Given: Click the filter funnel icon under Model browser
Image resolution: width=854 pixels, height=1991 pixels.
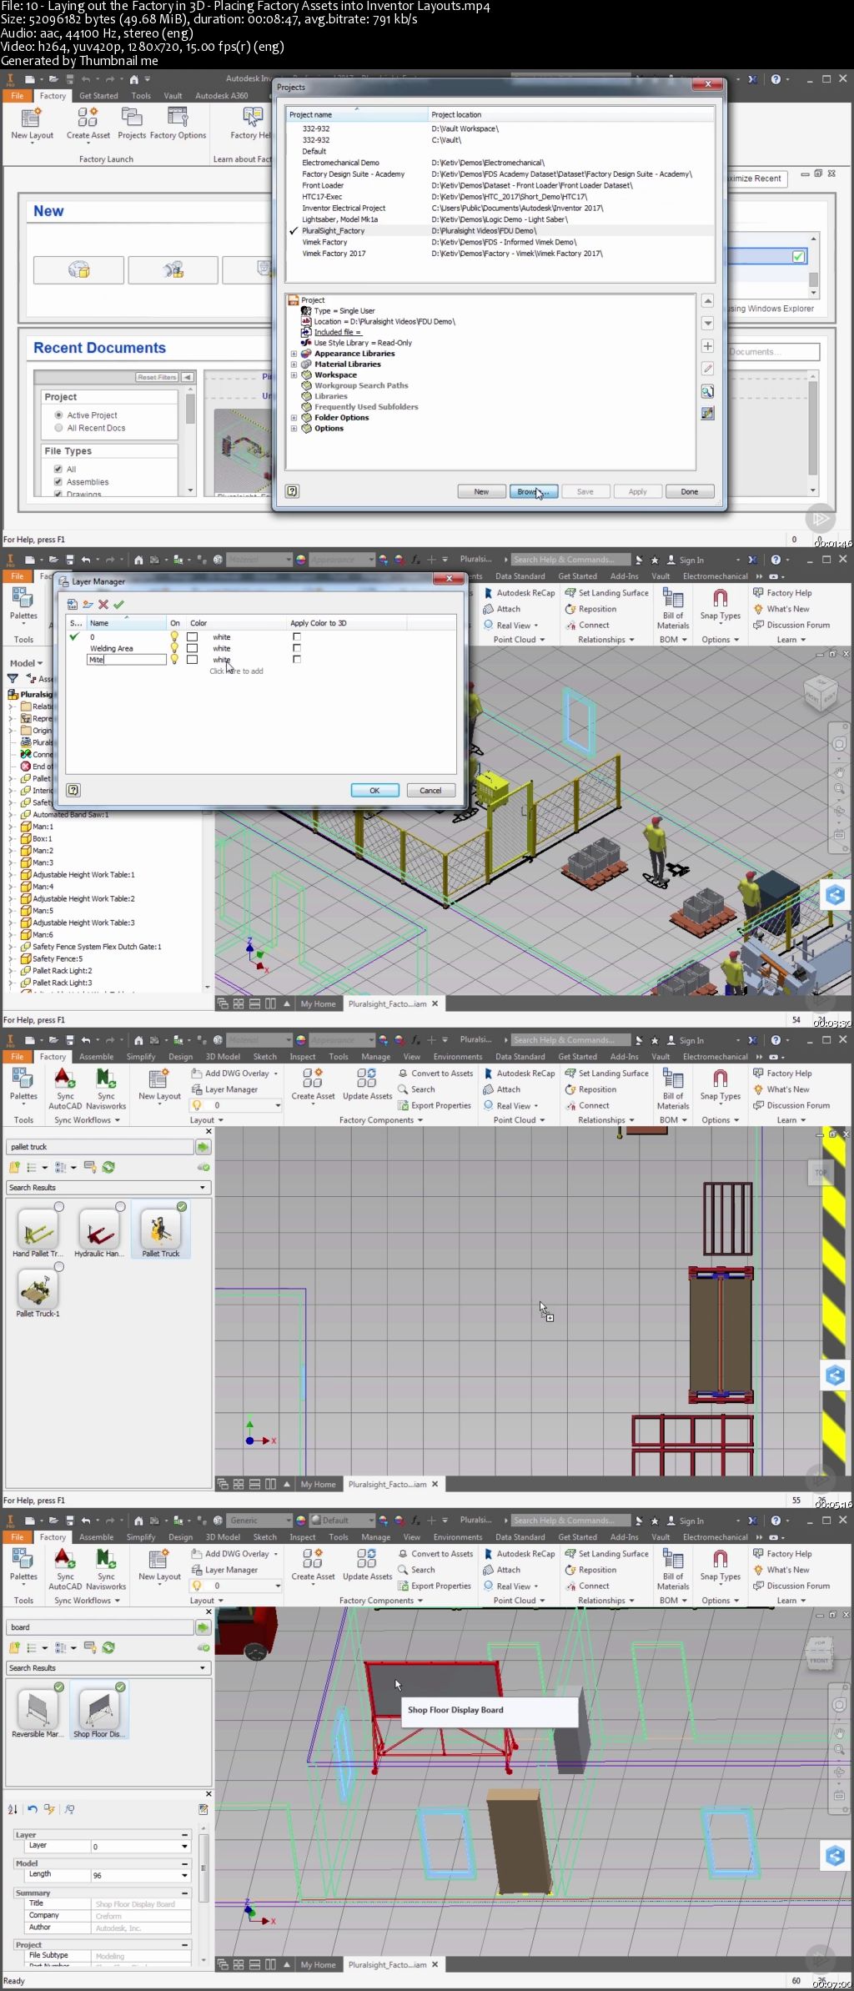Looking at the screenshot, I should [13, 679].
